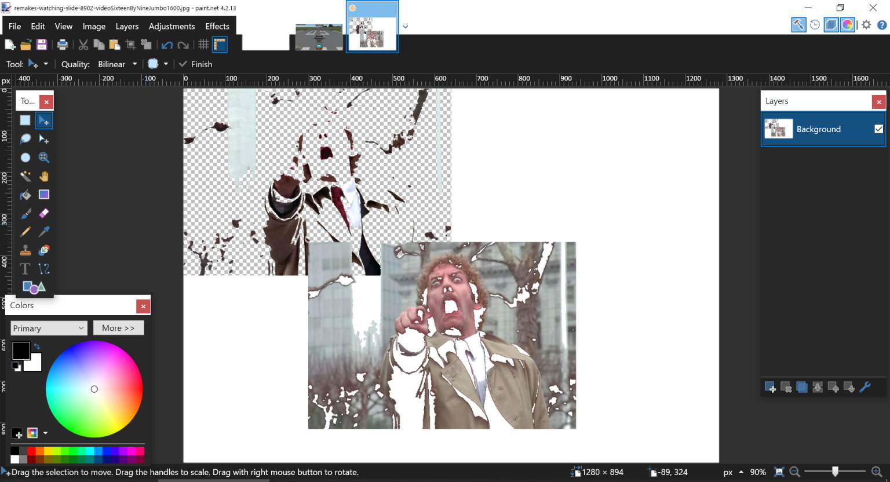Select the Paint Bucket tool
Viewport: 890px width, 482px height.
(25, 195)
